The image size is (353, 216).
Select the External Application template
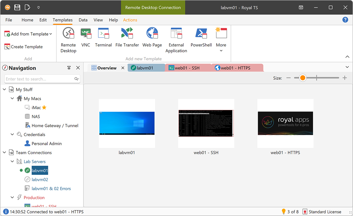(176, 33)
